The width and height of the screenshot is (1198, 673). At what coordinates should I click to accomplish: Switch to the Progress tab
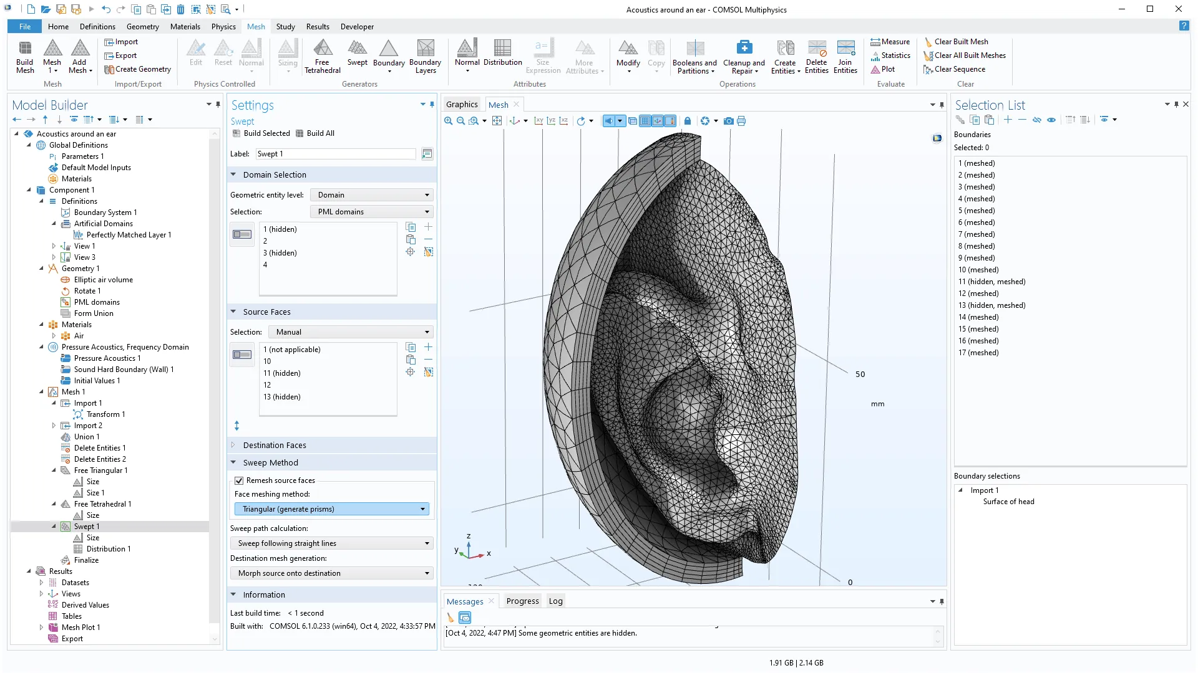tap(522, 601)
